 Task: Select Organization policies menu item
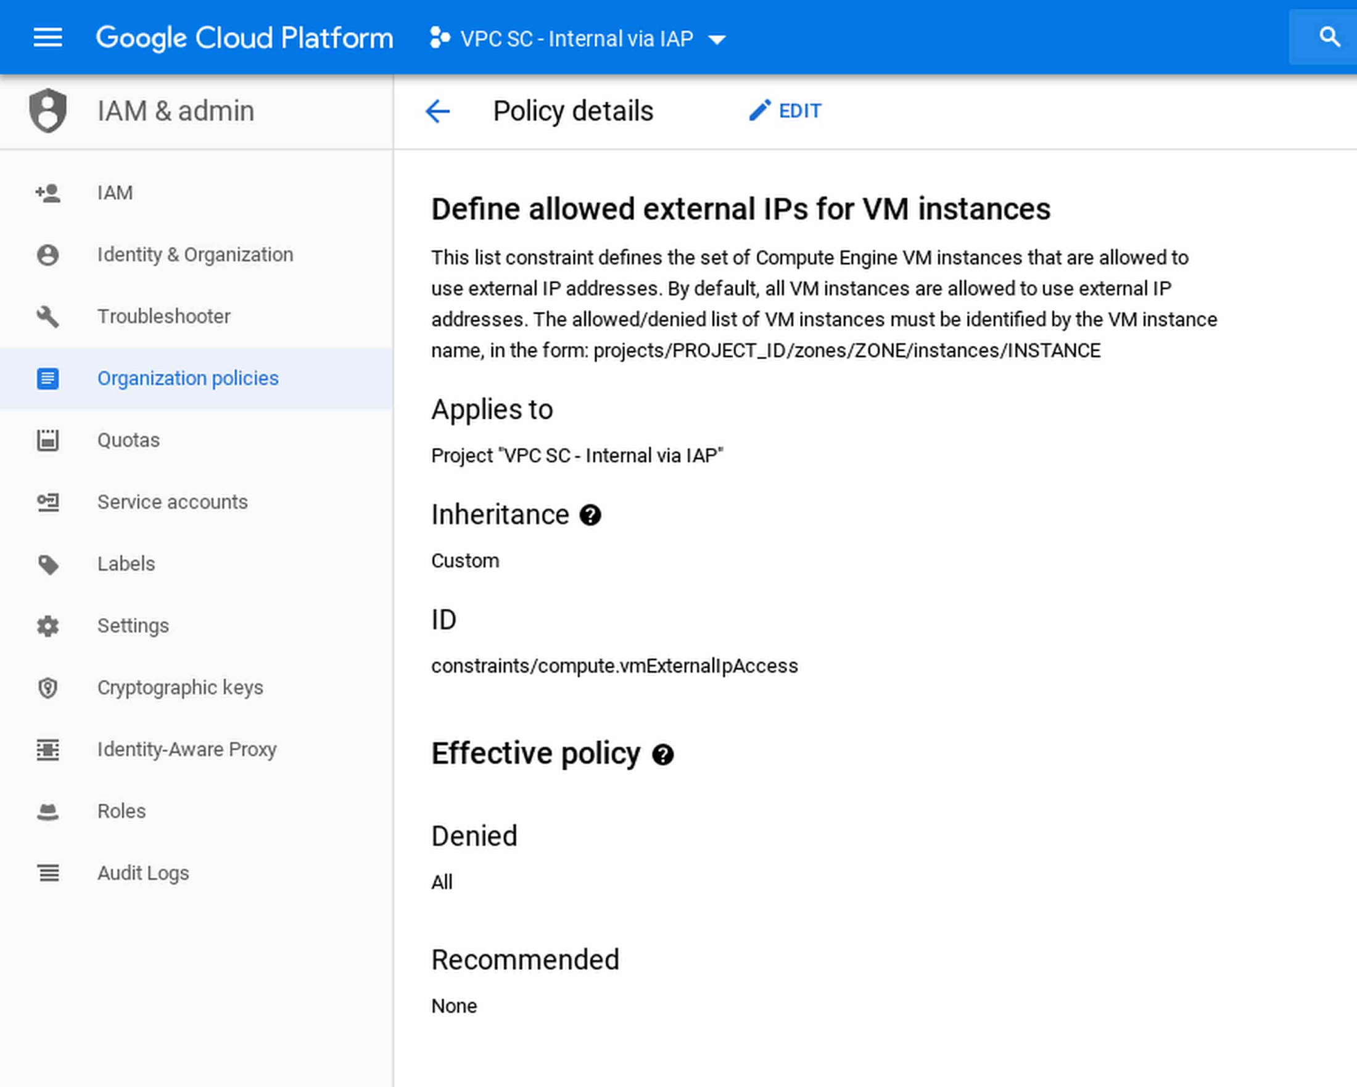tap(196, 378)
